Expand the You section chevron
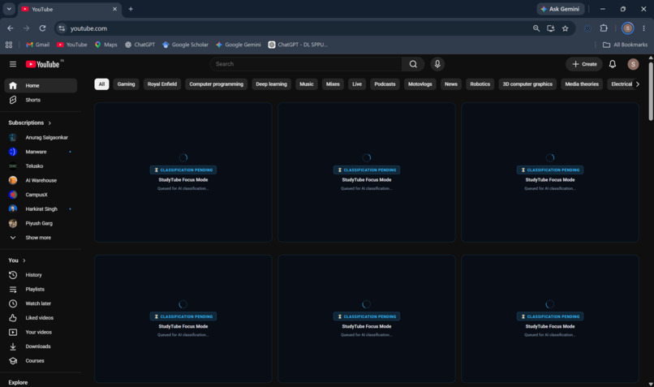 [x=24, y=260]
